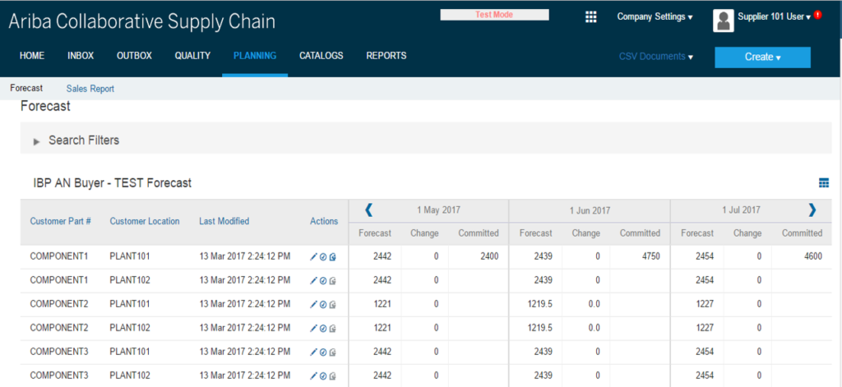Click the 1 Jul 2017 period header
Viewport: 842px width, 387px height.
741,210
